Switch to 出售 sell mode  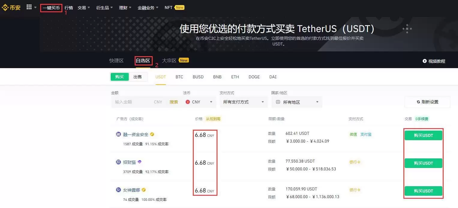(138, 77)
